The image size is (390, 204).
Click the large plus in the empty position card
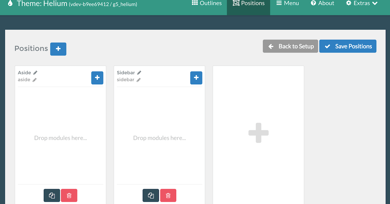(258, 133)
